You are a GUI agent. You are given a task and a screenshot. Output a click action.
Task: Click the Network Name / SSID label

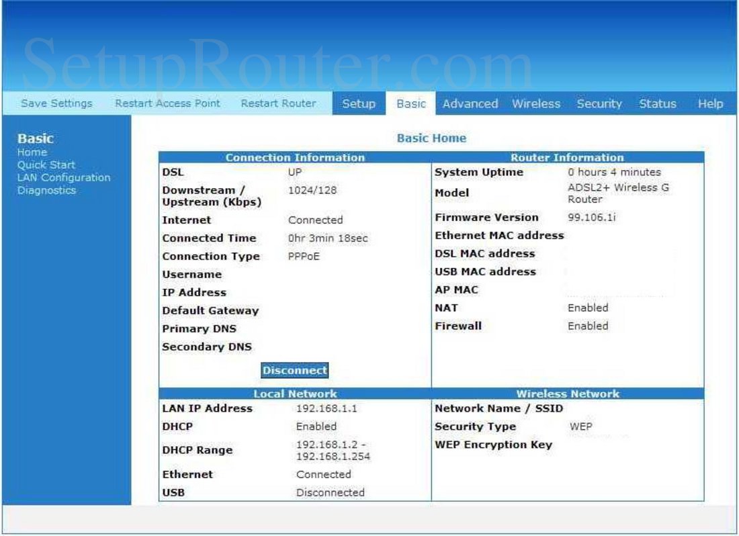point(498,408)
